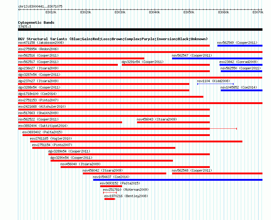This screenshot has height=220, width=271.
Task: Click the thin red esv2517810 bar
Action: [110, 193]
